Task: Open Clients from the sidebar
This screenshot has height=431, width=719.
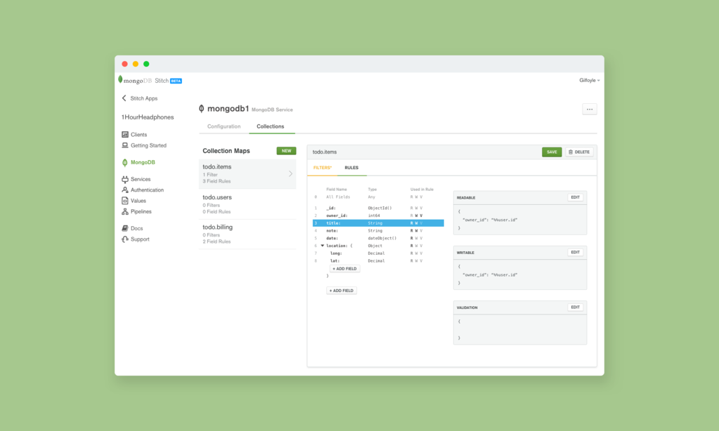Action: click(x=134, y=135)
